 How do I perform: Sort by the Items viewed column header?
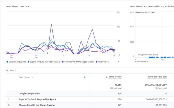pos(115,77)
